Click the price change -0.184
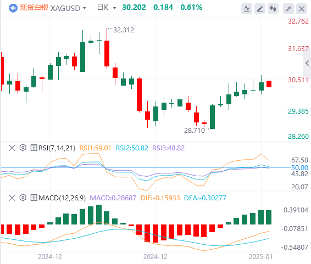 162,8
